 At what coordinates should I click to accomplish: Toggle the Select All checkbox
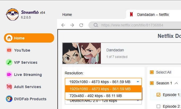click(x=152, y=72)
